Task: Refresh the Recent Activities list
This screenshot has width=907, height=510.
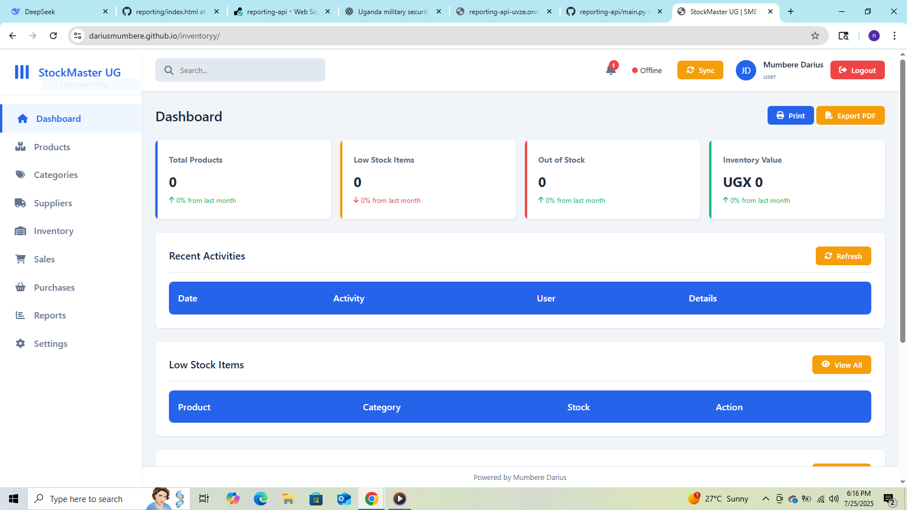Action: (x=843, y=256)
